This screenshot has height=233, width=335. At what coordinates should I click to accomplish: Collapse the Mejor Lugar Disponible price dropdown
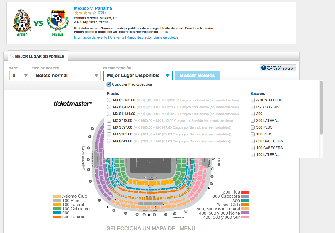coord(138,75)
